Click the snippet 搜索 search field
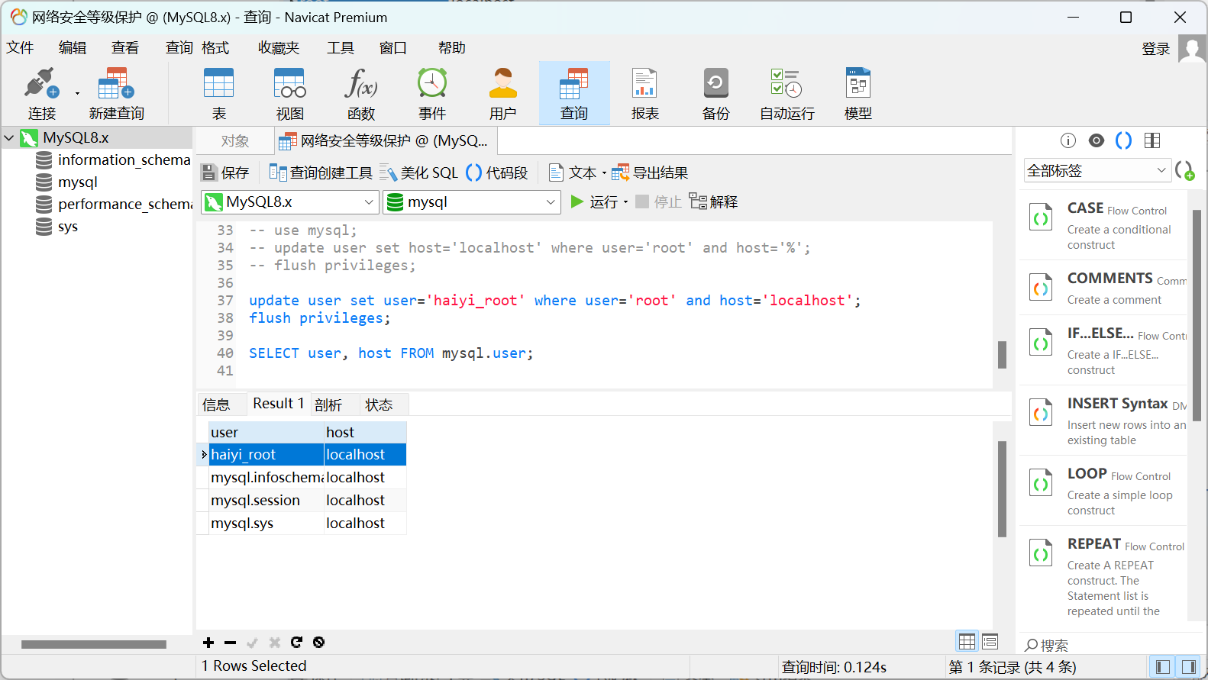This screenshot has height=680, width=1208. point(1100,646)
